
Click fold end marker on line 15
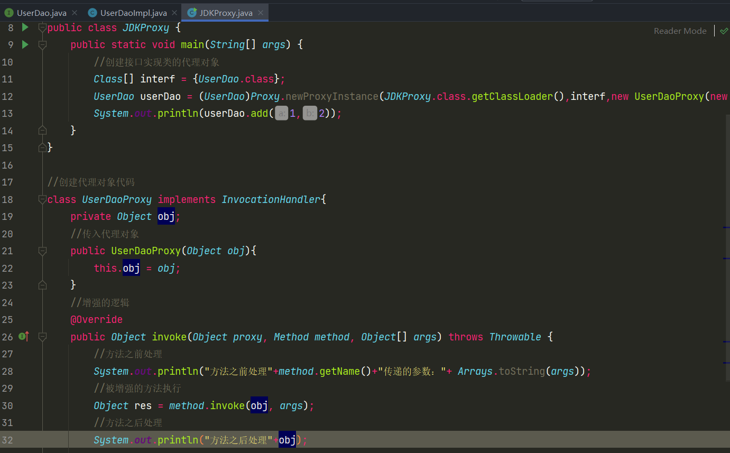(43, 147)
